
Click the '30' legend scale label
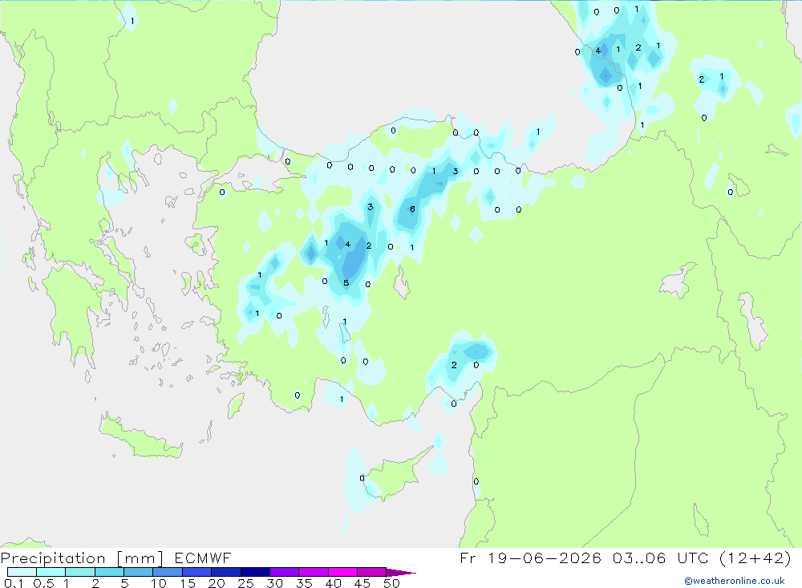click(275, 583)
